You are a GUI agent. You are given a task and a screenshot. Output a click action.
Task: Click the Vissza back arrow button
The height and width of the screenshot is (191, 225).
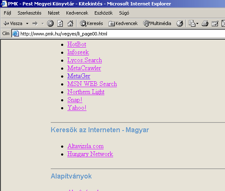(x=13, y=23)
